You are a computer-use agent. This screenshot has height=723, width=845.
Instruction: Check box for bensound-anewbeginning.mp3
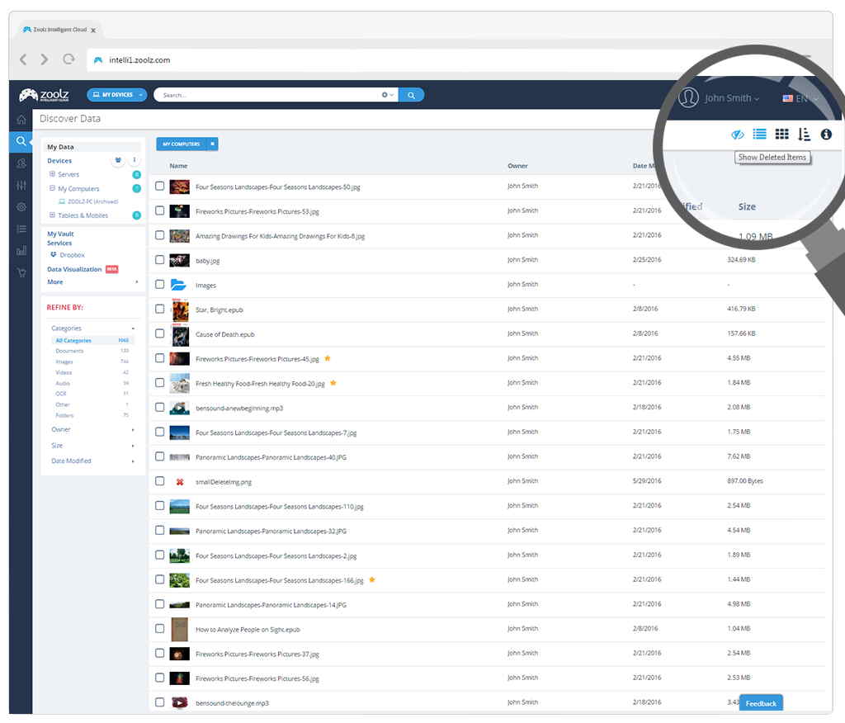159,407
